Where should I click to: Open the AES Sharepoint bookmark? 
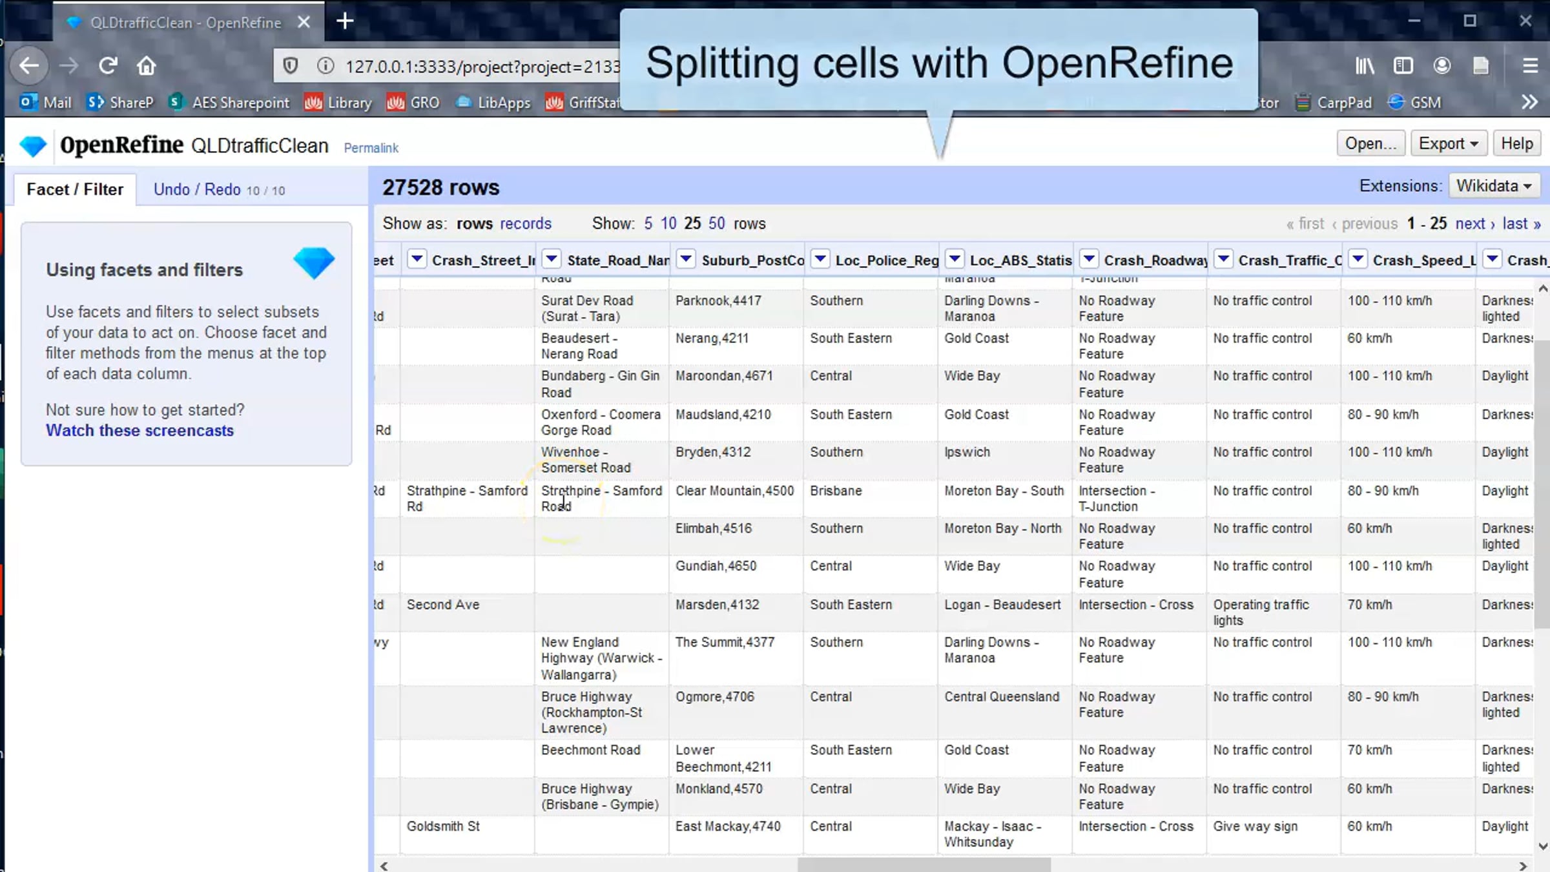tap(229, 102)
